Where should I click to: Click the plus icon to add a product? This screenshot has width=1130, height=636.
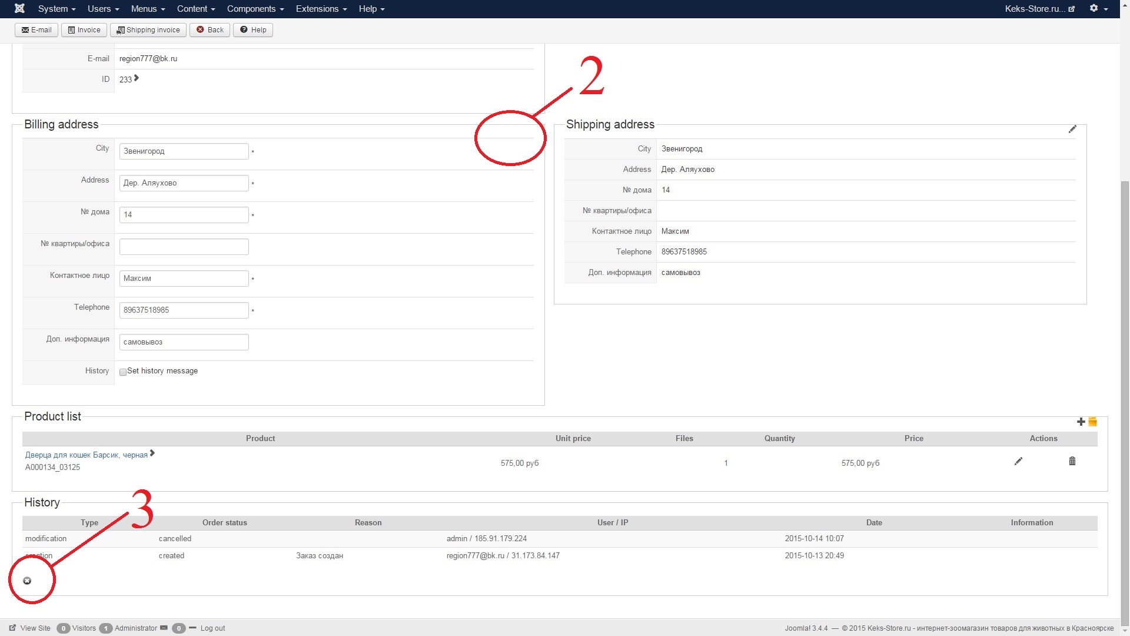(1081, 422)
